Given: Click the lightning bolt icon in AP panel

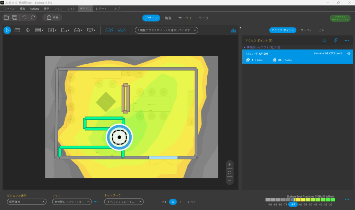Looking at the screenshot, I should pyautogui.click(x=335, y=40).
